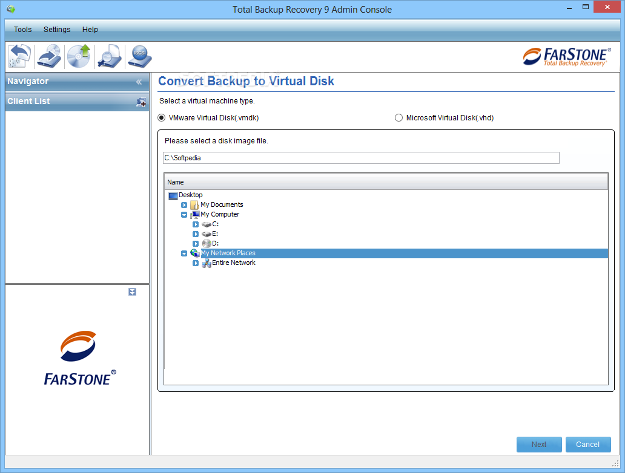The height and width of the screenshot is (473, 625).
Task: Click the app icon in title bar
Action: coord(11,8)
